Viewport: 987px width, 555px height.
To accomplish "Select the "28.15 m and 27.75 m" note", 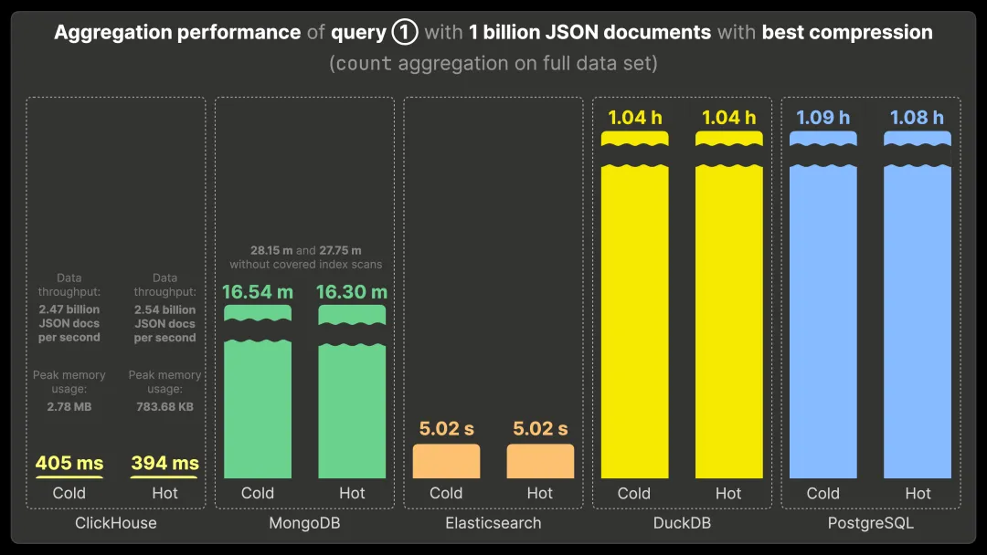I will [x=306, y=250].
